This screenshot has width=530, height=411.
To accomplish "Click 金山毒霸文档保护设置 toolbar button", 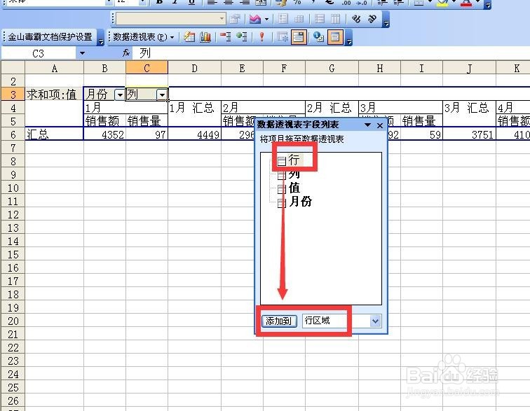I will [x=50, y=37].
